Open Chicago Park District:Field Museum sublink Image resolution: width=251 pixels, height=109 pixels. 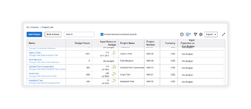tap(44, 62)
